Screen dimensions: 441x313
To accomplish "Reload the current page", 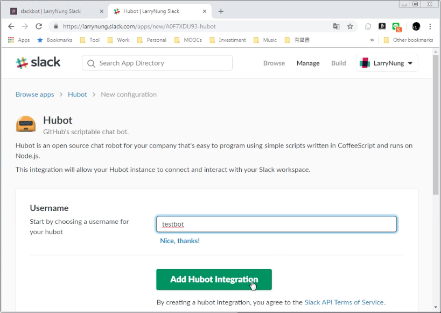I will [39, 26].
